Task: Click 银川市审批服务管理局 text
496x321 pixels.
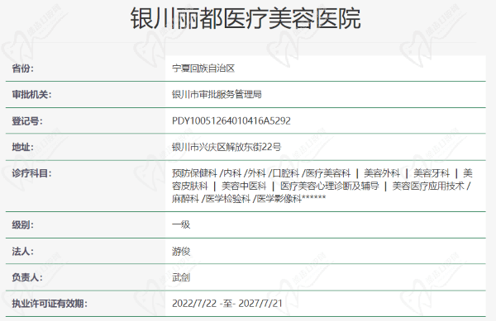Action: pyautogui.click(x=217, y=94)
